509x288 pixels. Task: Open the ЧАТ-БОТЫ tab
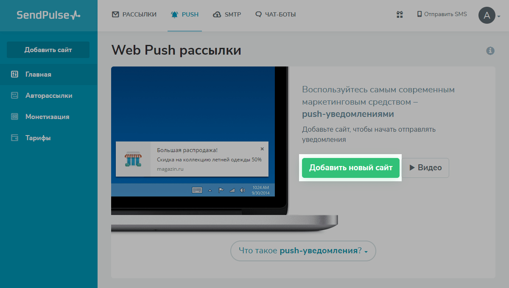(276, 14)
